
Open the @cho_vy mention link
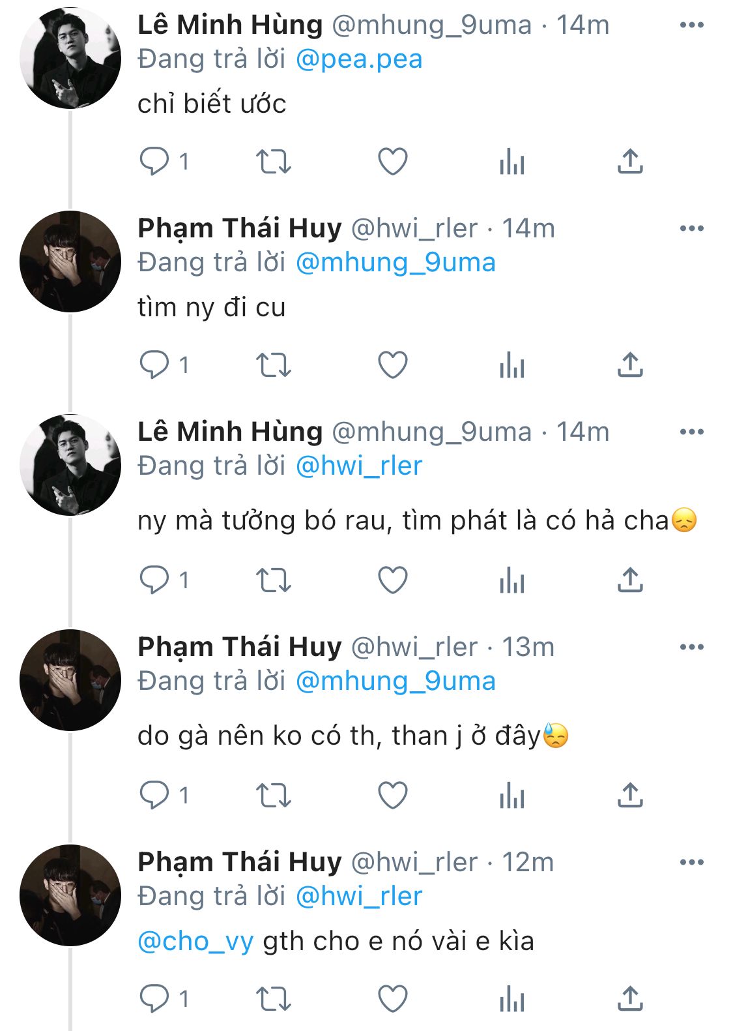tap(195, 942)
